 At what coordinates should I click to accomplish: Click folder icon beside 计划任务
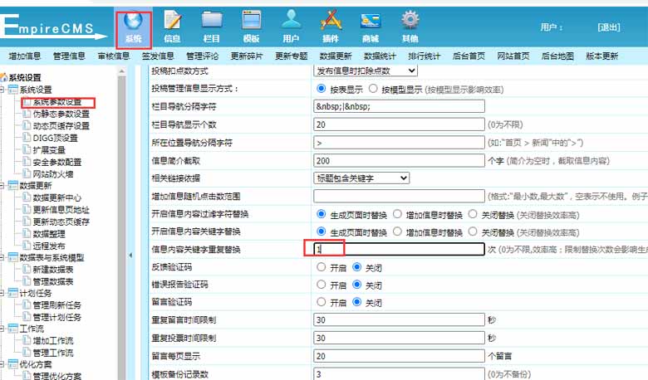(x=12, y=293)
